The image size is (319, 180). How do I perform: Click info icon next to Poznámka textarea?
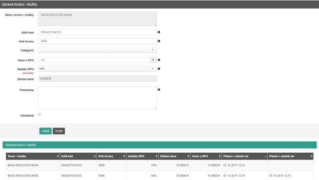click(x=159, y=90)
